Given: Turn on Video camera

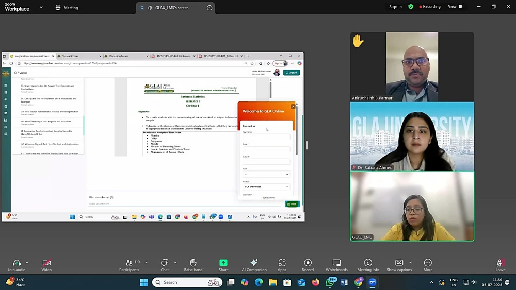Looking at the screenshot, I should 46,265.
